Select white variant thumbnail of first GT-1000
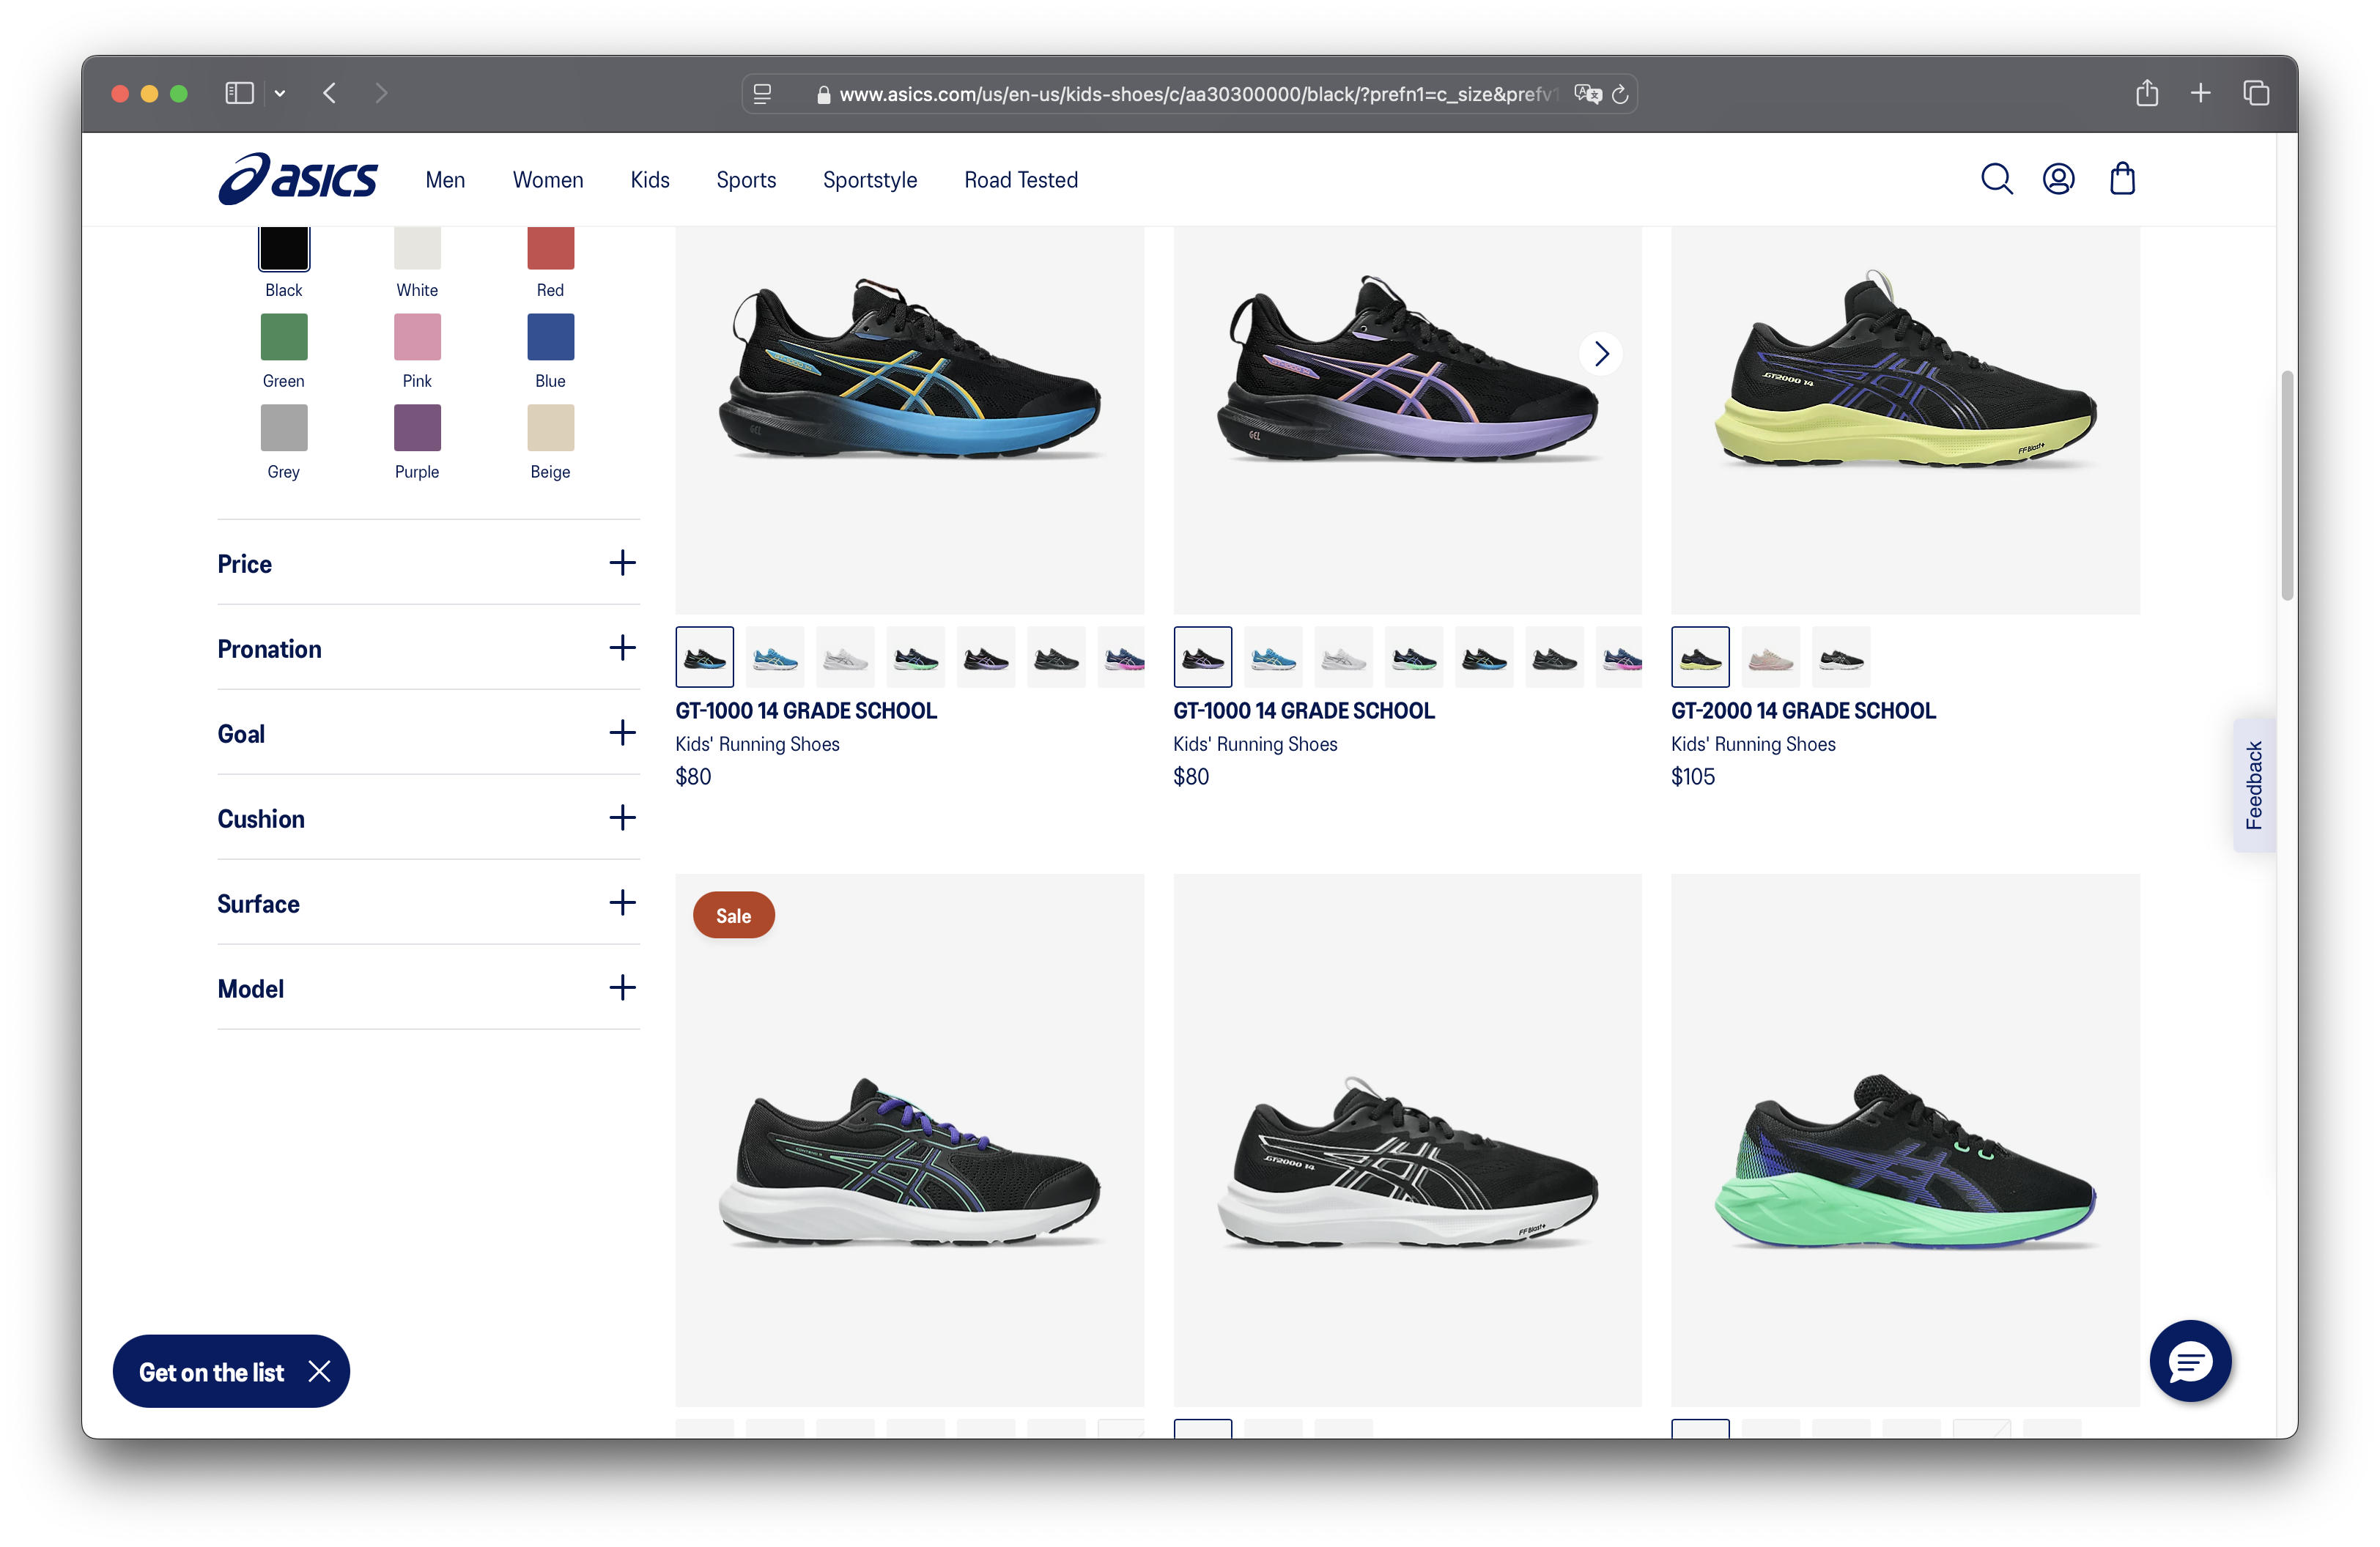The width and height of the screenshot is (2380, 1547). [x=845, y=656]
